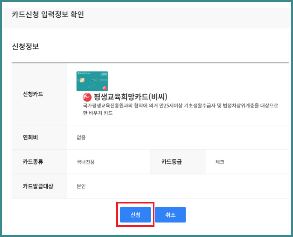Select the 평생교육희망카드(비씨) card title
The image size is (293, 237).
pos(130,97)
